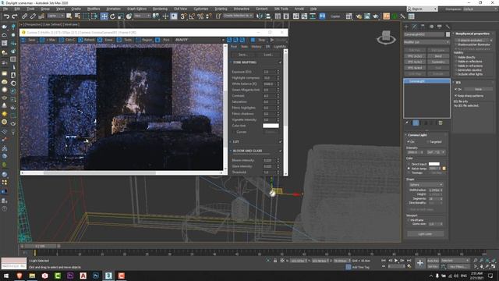Click Save button in frame buffer toolbar
The image size is (499, 281).
coord(29,40)
